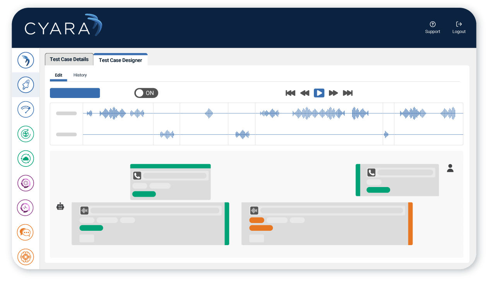Play the recorded audio
Image resolution: width=488 pixels, height=285 pixels.
(319, 93)
